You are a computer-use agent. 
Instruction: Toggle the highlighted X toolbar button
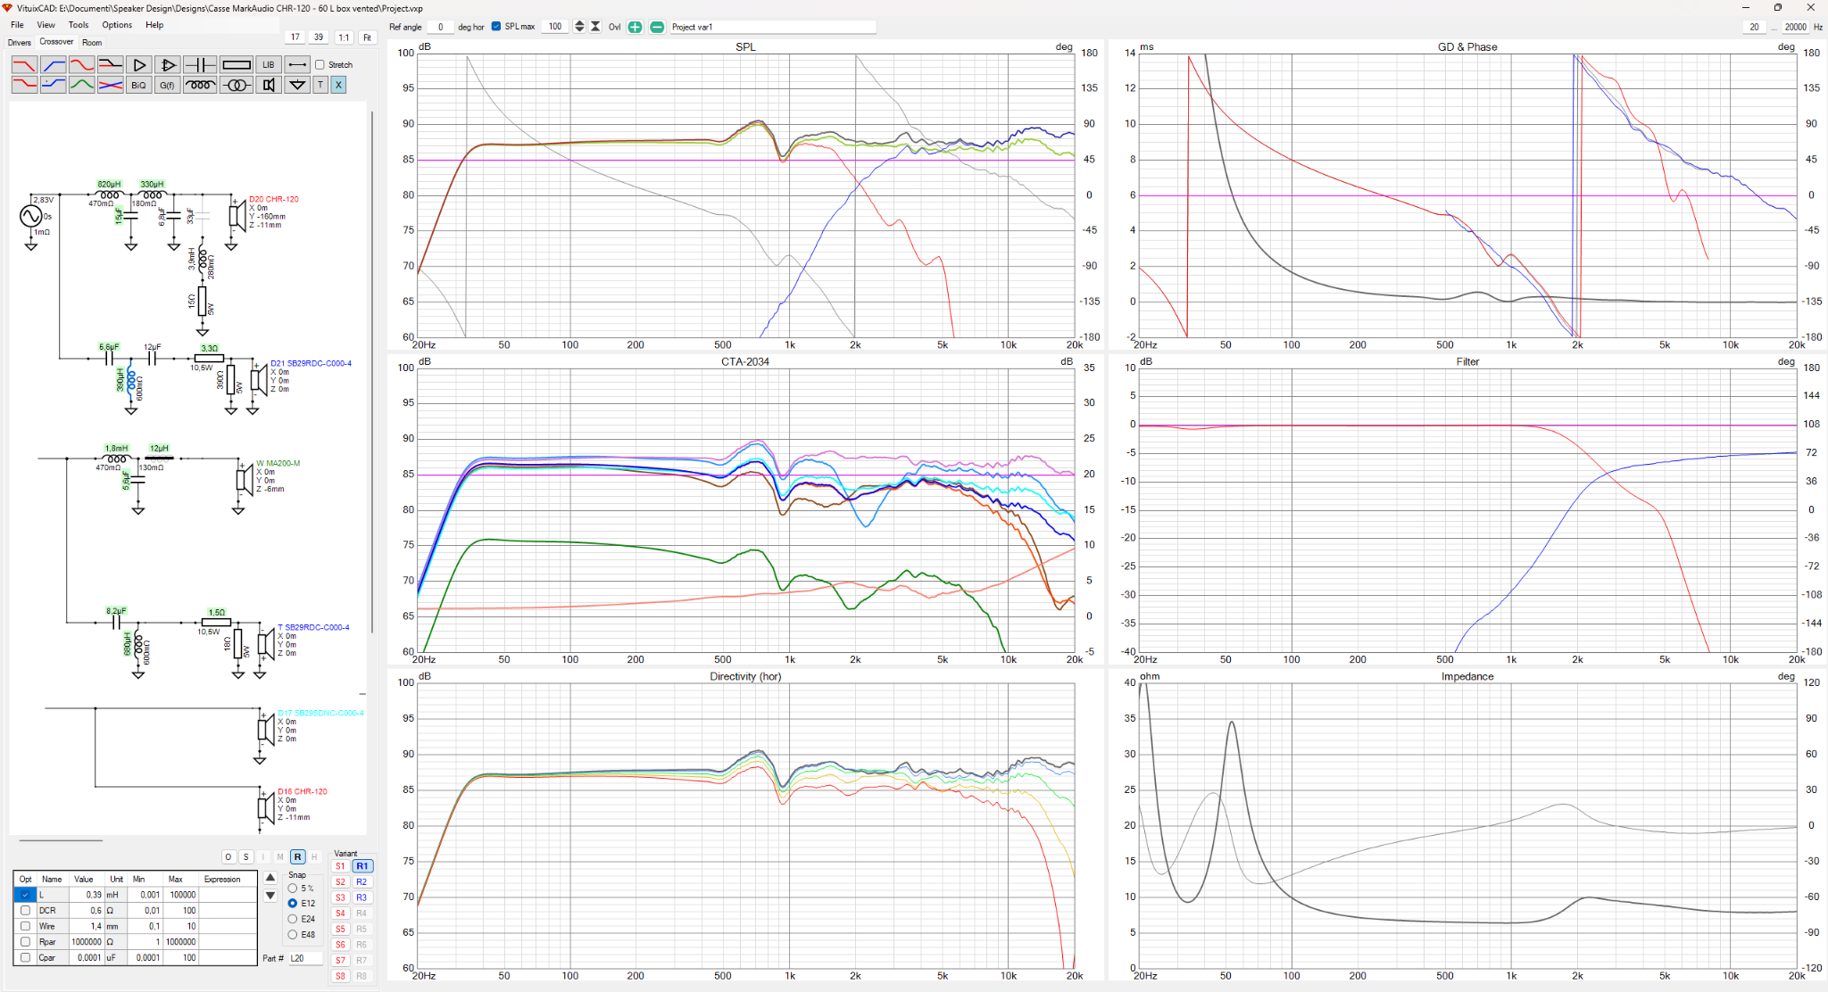(x=338, y=85)
